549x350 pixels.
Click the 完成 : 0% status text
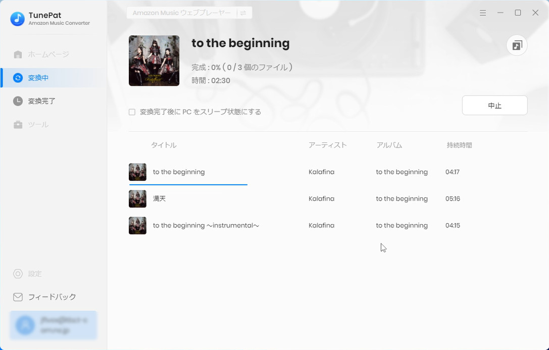[242, 67]
